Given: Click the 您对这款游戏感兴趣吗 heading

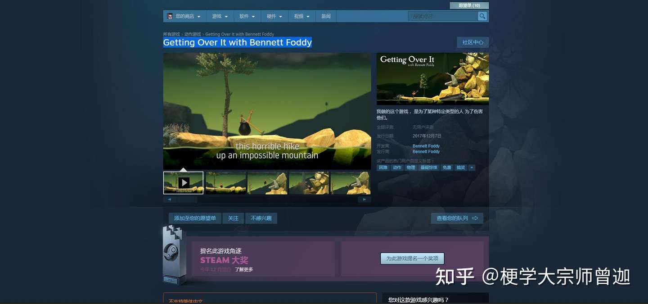Looking at the screenshot, I should (x=418, y=299).
